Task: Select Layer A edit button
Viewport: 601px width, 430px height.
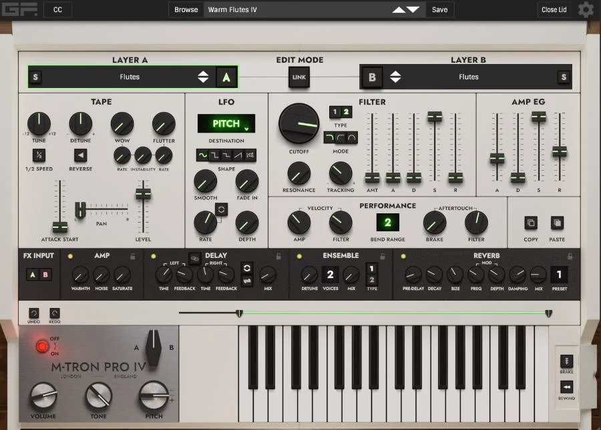Action: 226,77
